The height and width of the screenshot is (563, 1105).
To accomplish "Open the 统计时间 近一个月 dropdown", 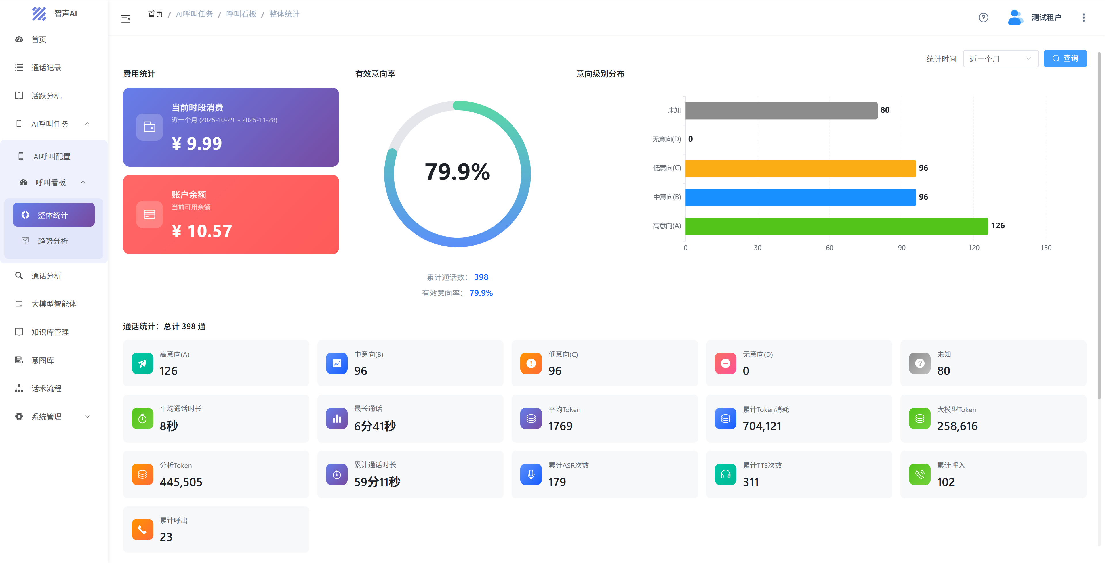I will 1000,59.
